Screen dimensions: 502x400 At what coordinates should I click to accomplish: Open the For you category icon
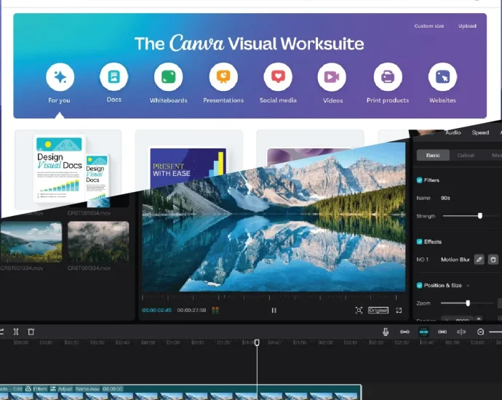click(x=60, y=77)
